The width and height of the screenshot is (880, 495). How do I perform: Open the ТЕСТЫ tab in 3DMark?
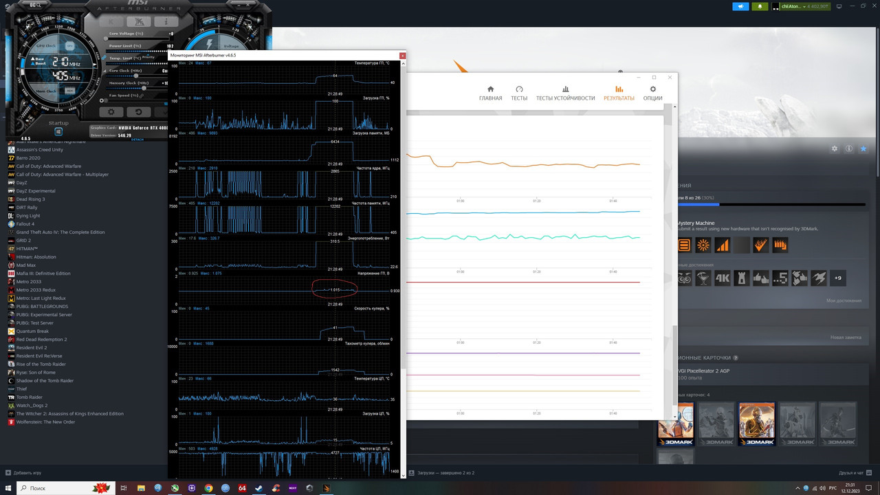pos(519,93)
